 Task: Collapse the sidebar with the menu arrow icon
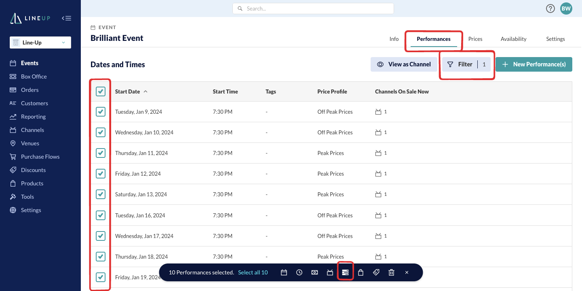[67, 18]
